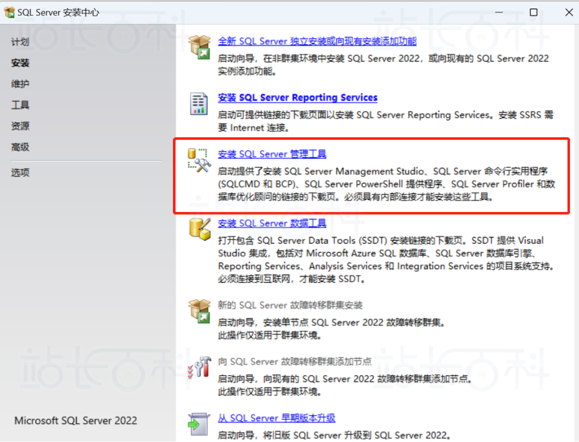Click the SQL Server data tools cylinder icon
Screen dimensions: 579x442
click(200, 229)
